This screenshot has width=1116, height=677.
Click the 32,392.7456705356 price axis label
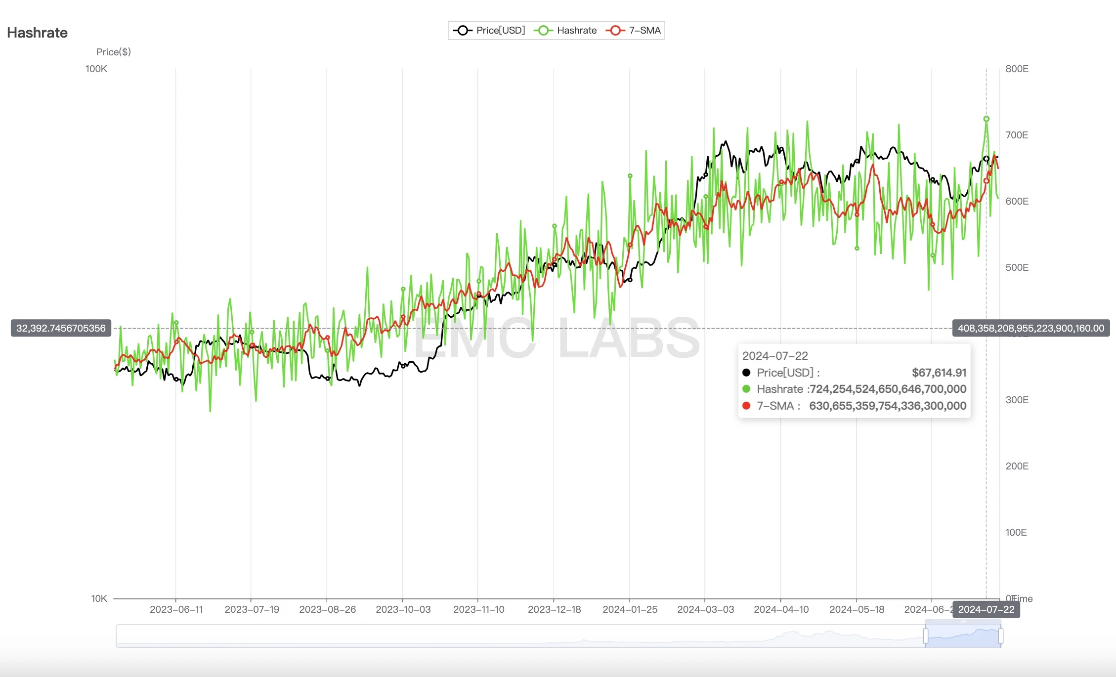point(61,329)
